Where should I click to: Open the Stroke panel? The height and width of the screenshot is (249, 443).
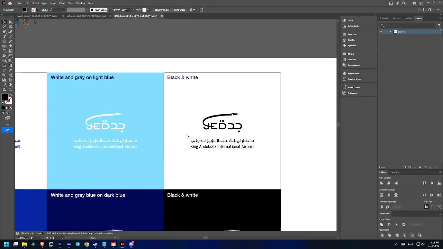[351, 54]
